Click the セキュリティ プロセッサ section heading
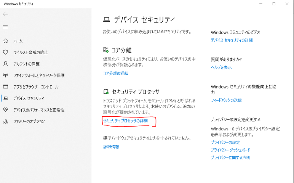Image resolution: width=294 pixels, height=183 pixels. (x=136, y=92)
